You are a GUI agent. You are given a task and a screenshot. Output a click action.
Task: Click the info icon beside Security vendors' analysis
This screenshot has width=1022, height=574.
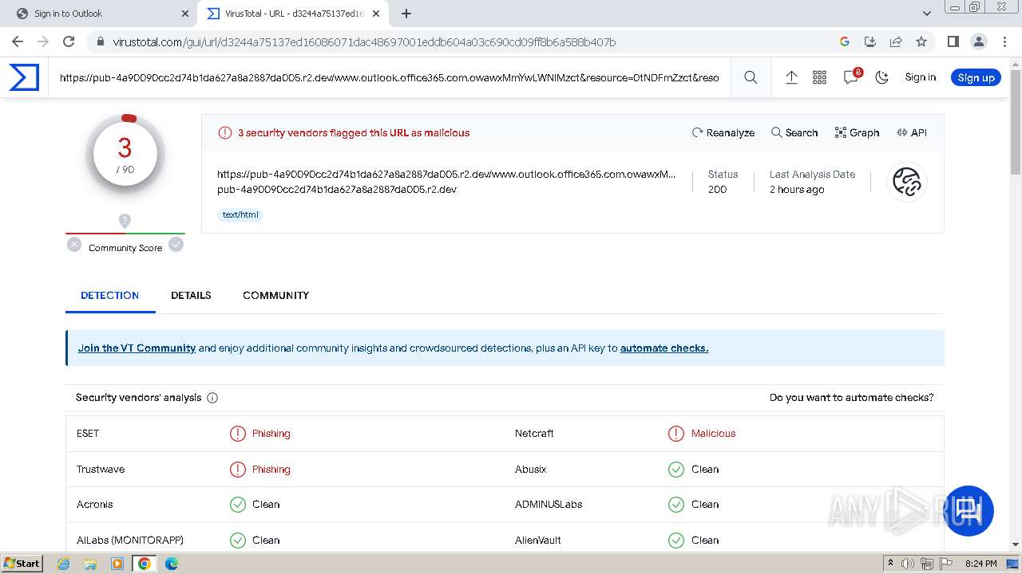(212, 398)
